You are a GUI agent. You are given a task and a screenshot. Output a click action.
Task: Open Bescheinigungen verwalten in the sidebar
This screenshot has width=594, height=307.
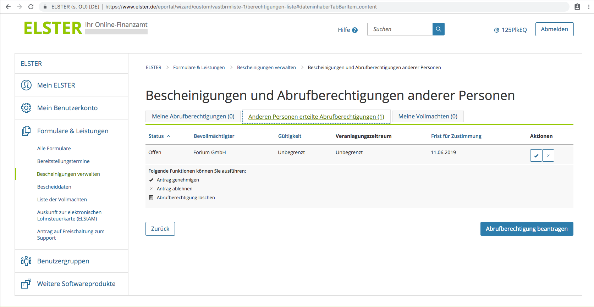coord(68,174)
